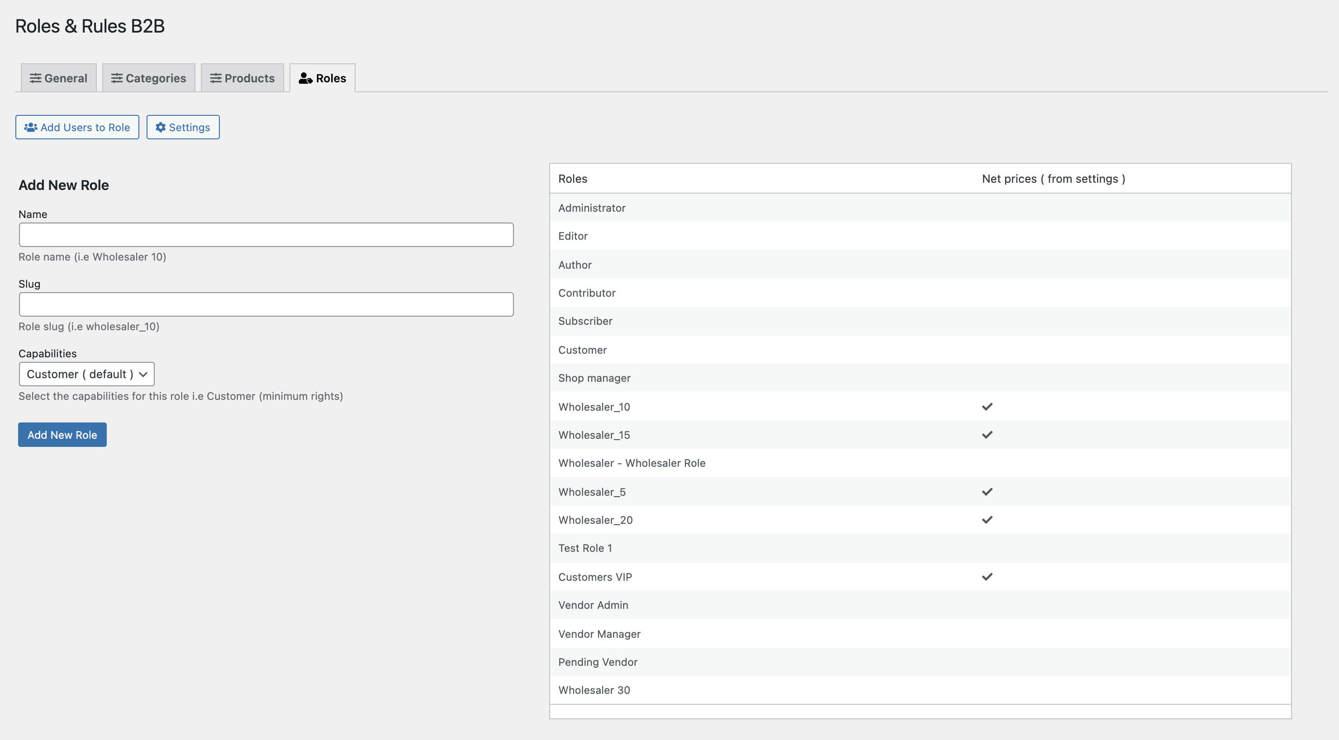Click the Wholesaler_10 net prices checkmark
1339x740 pixels.
987,406
